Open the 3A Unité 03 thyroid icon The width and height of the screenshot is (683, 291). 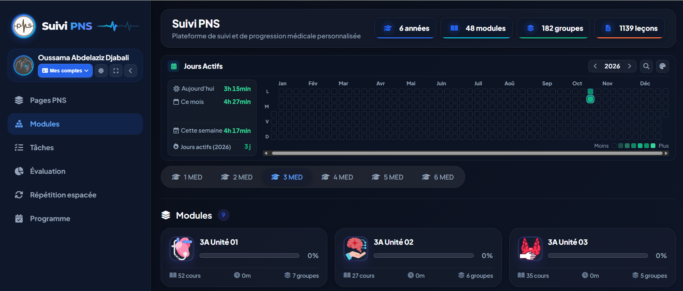tap(530, 249)
